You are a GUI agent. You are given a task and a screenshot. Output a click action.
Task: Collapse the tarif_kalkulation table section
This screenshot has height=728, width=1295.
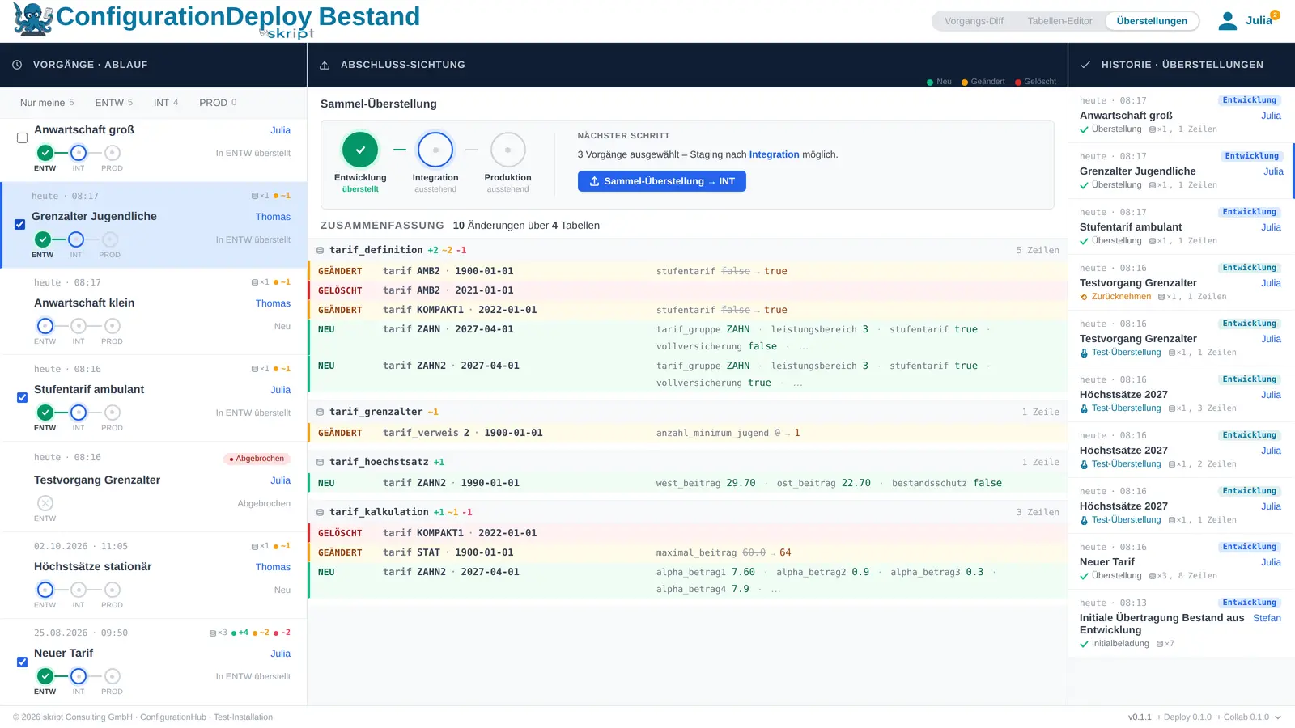coord(321,513)
